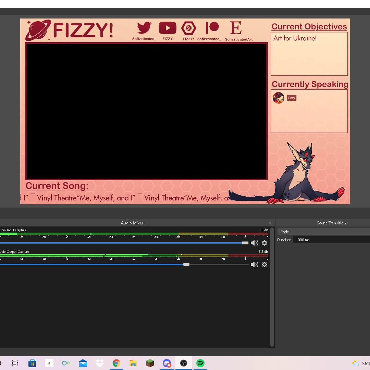
Task: Switch to Spotify on the taskbar
Action: pyautogui.click(x=200, y=363)
